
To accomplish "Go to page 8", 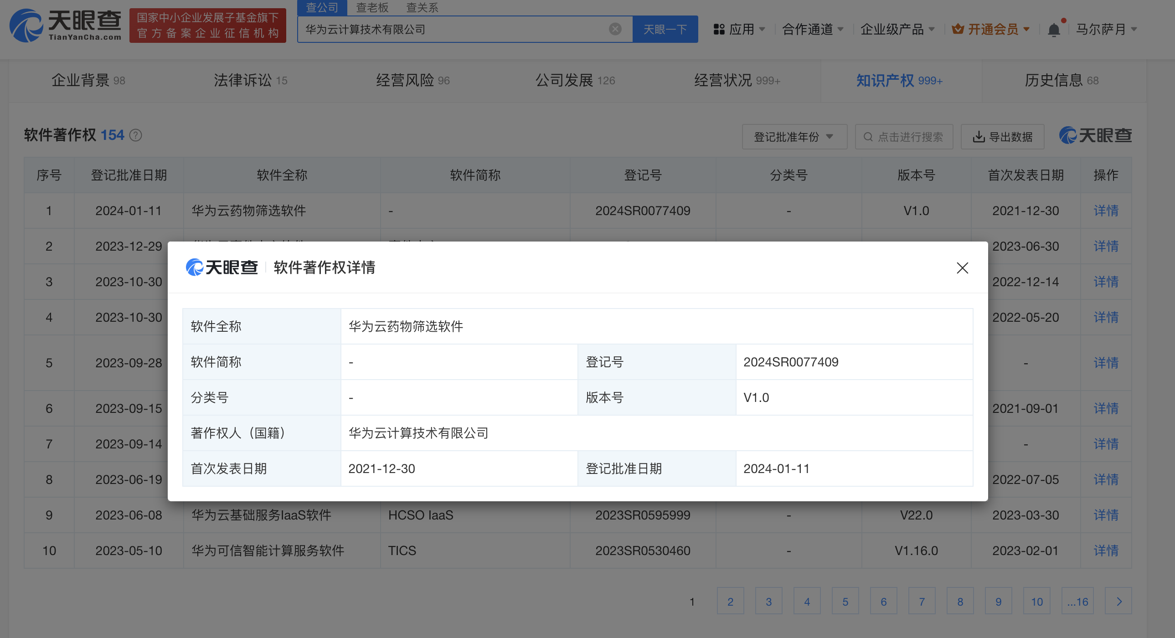I will pos(960,601).
